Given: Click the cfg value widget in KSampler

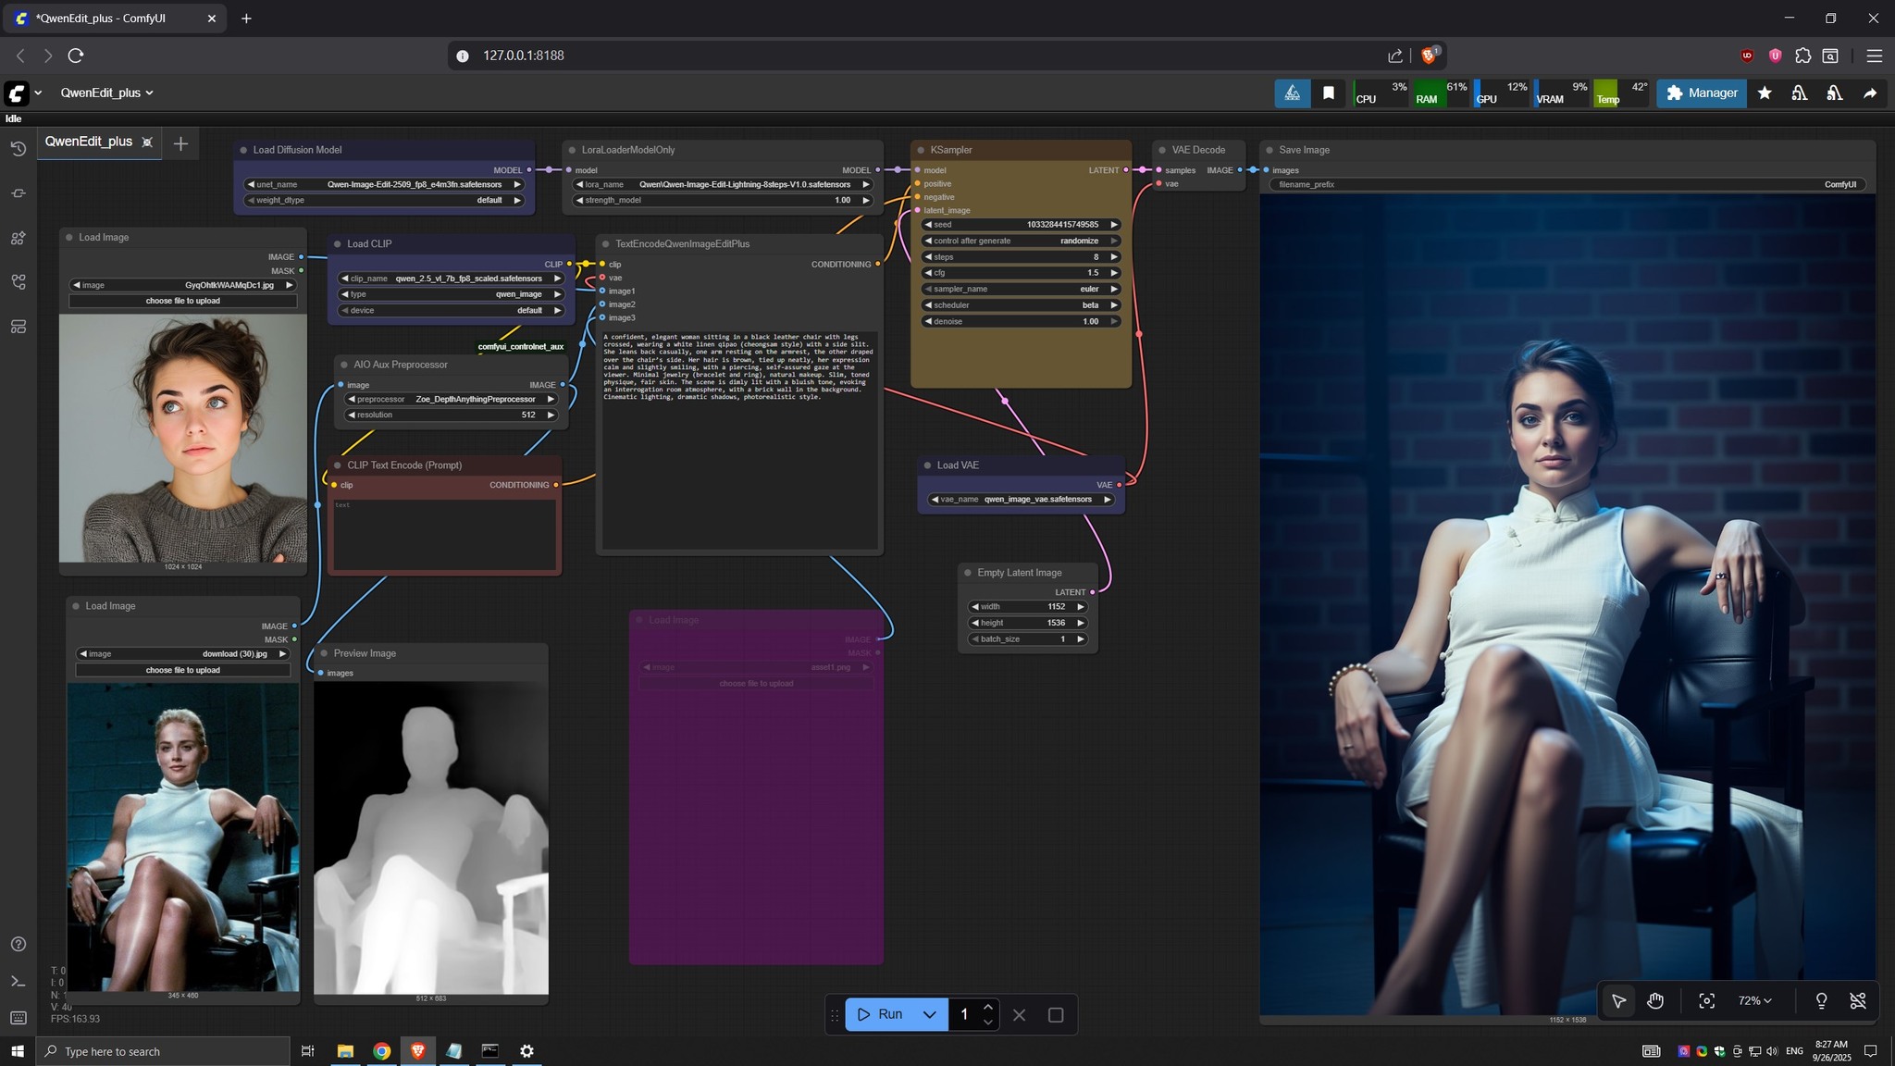Looking at the screenshot, I should tap(1021, 273).
